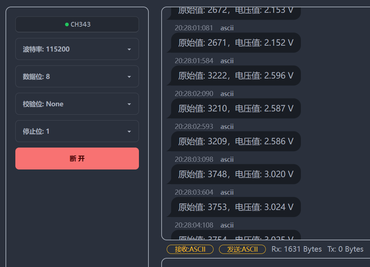Select the message with 原始值 3753
This screenshot has height=267, width=370.
[x=235, y=207]
